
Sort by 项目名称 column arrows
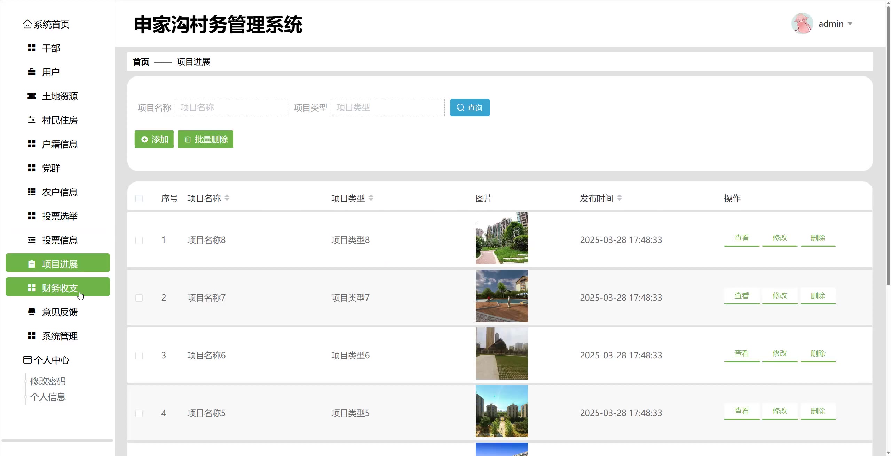coord(227,198)
